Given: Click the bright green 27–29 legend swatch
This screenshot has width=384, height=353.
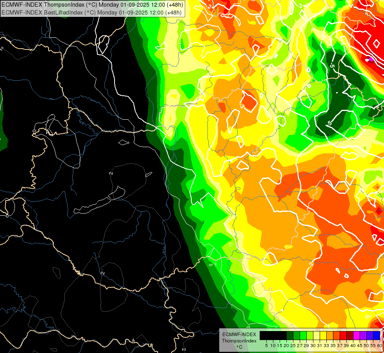Looking at the screenshot, I should 303,335.
